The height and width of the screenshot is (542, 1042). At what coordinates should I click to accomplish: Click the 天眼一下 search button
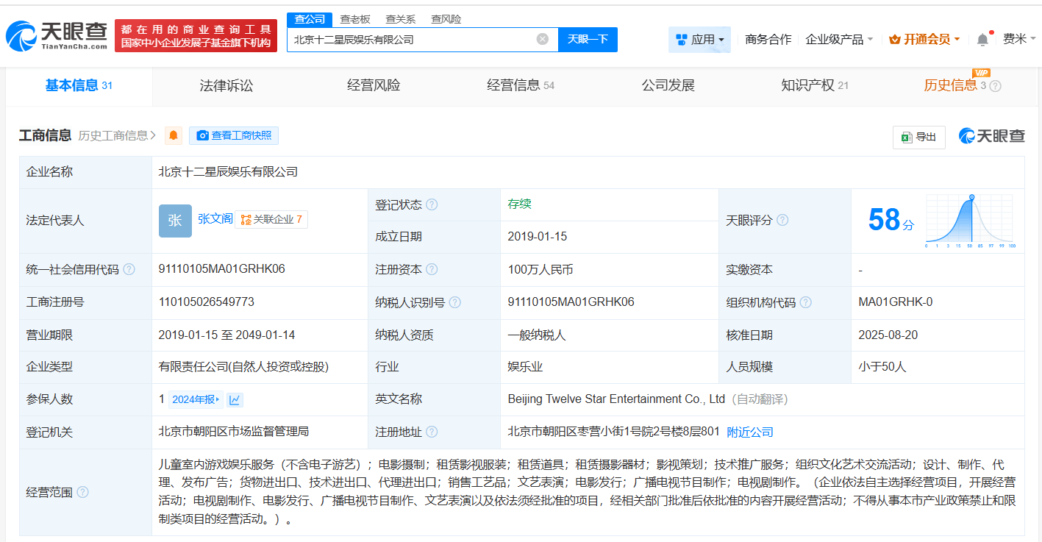pyautogui.click(x=588, y=39)
